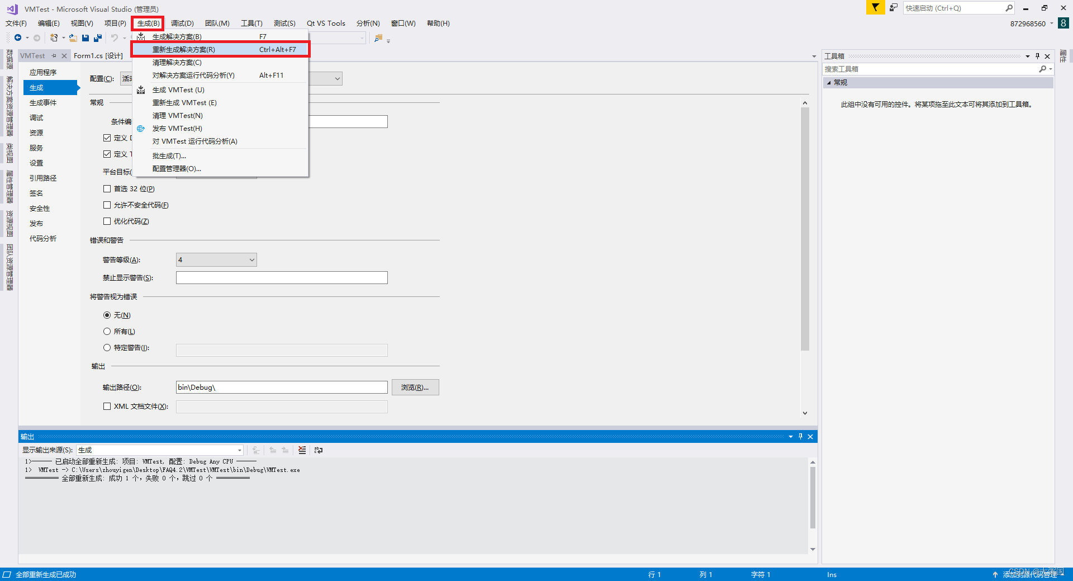Click the Save All icon
Viewport: 1073px width, 581px height.
98,37
